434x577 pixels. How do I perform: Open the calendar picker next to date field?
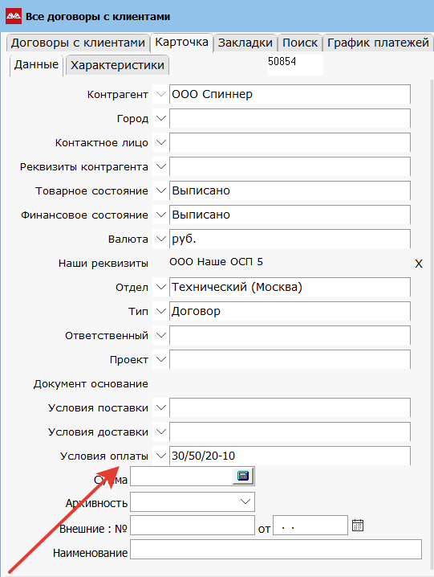tap(358, 525)
